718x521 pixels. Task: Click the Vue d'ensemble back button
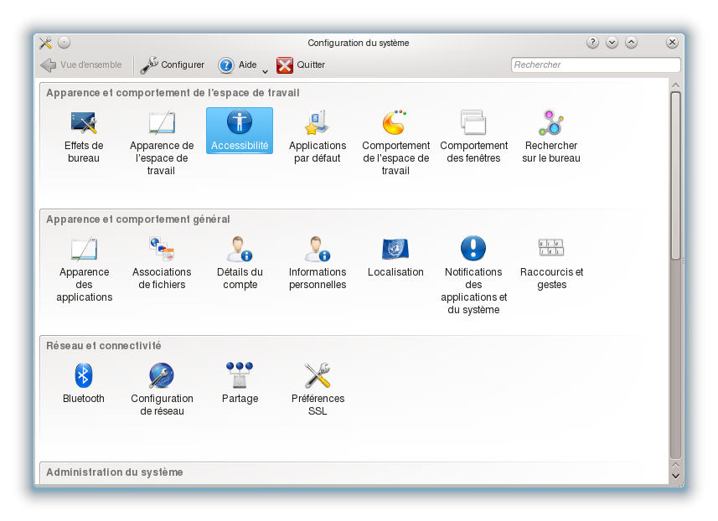(x=81, y=65)
